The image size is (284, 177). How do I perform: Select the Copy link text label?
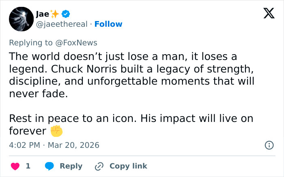tap(128, 166)
